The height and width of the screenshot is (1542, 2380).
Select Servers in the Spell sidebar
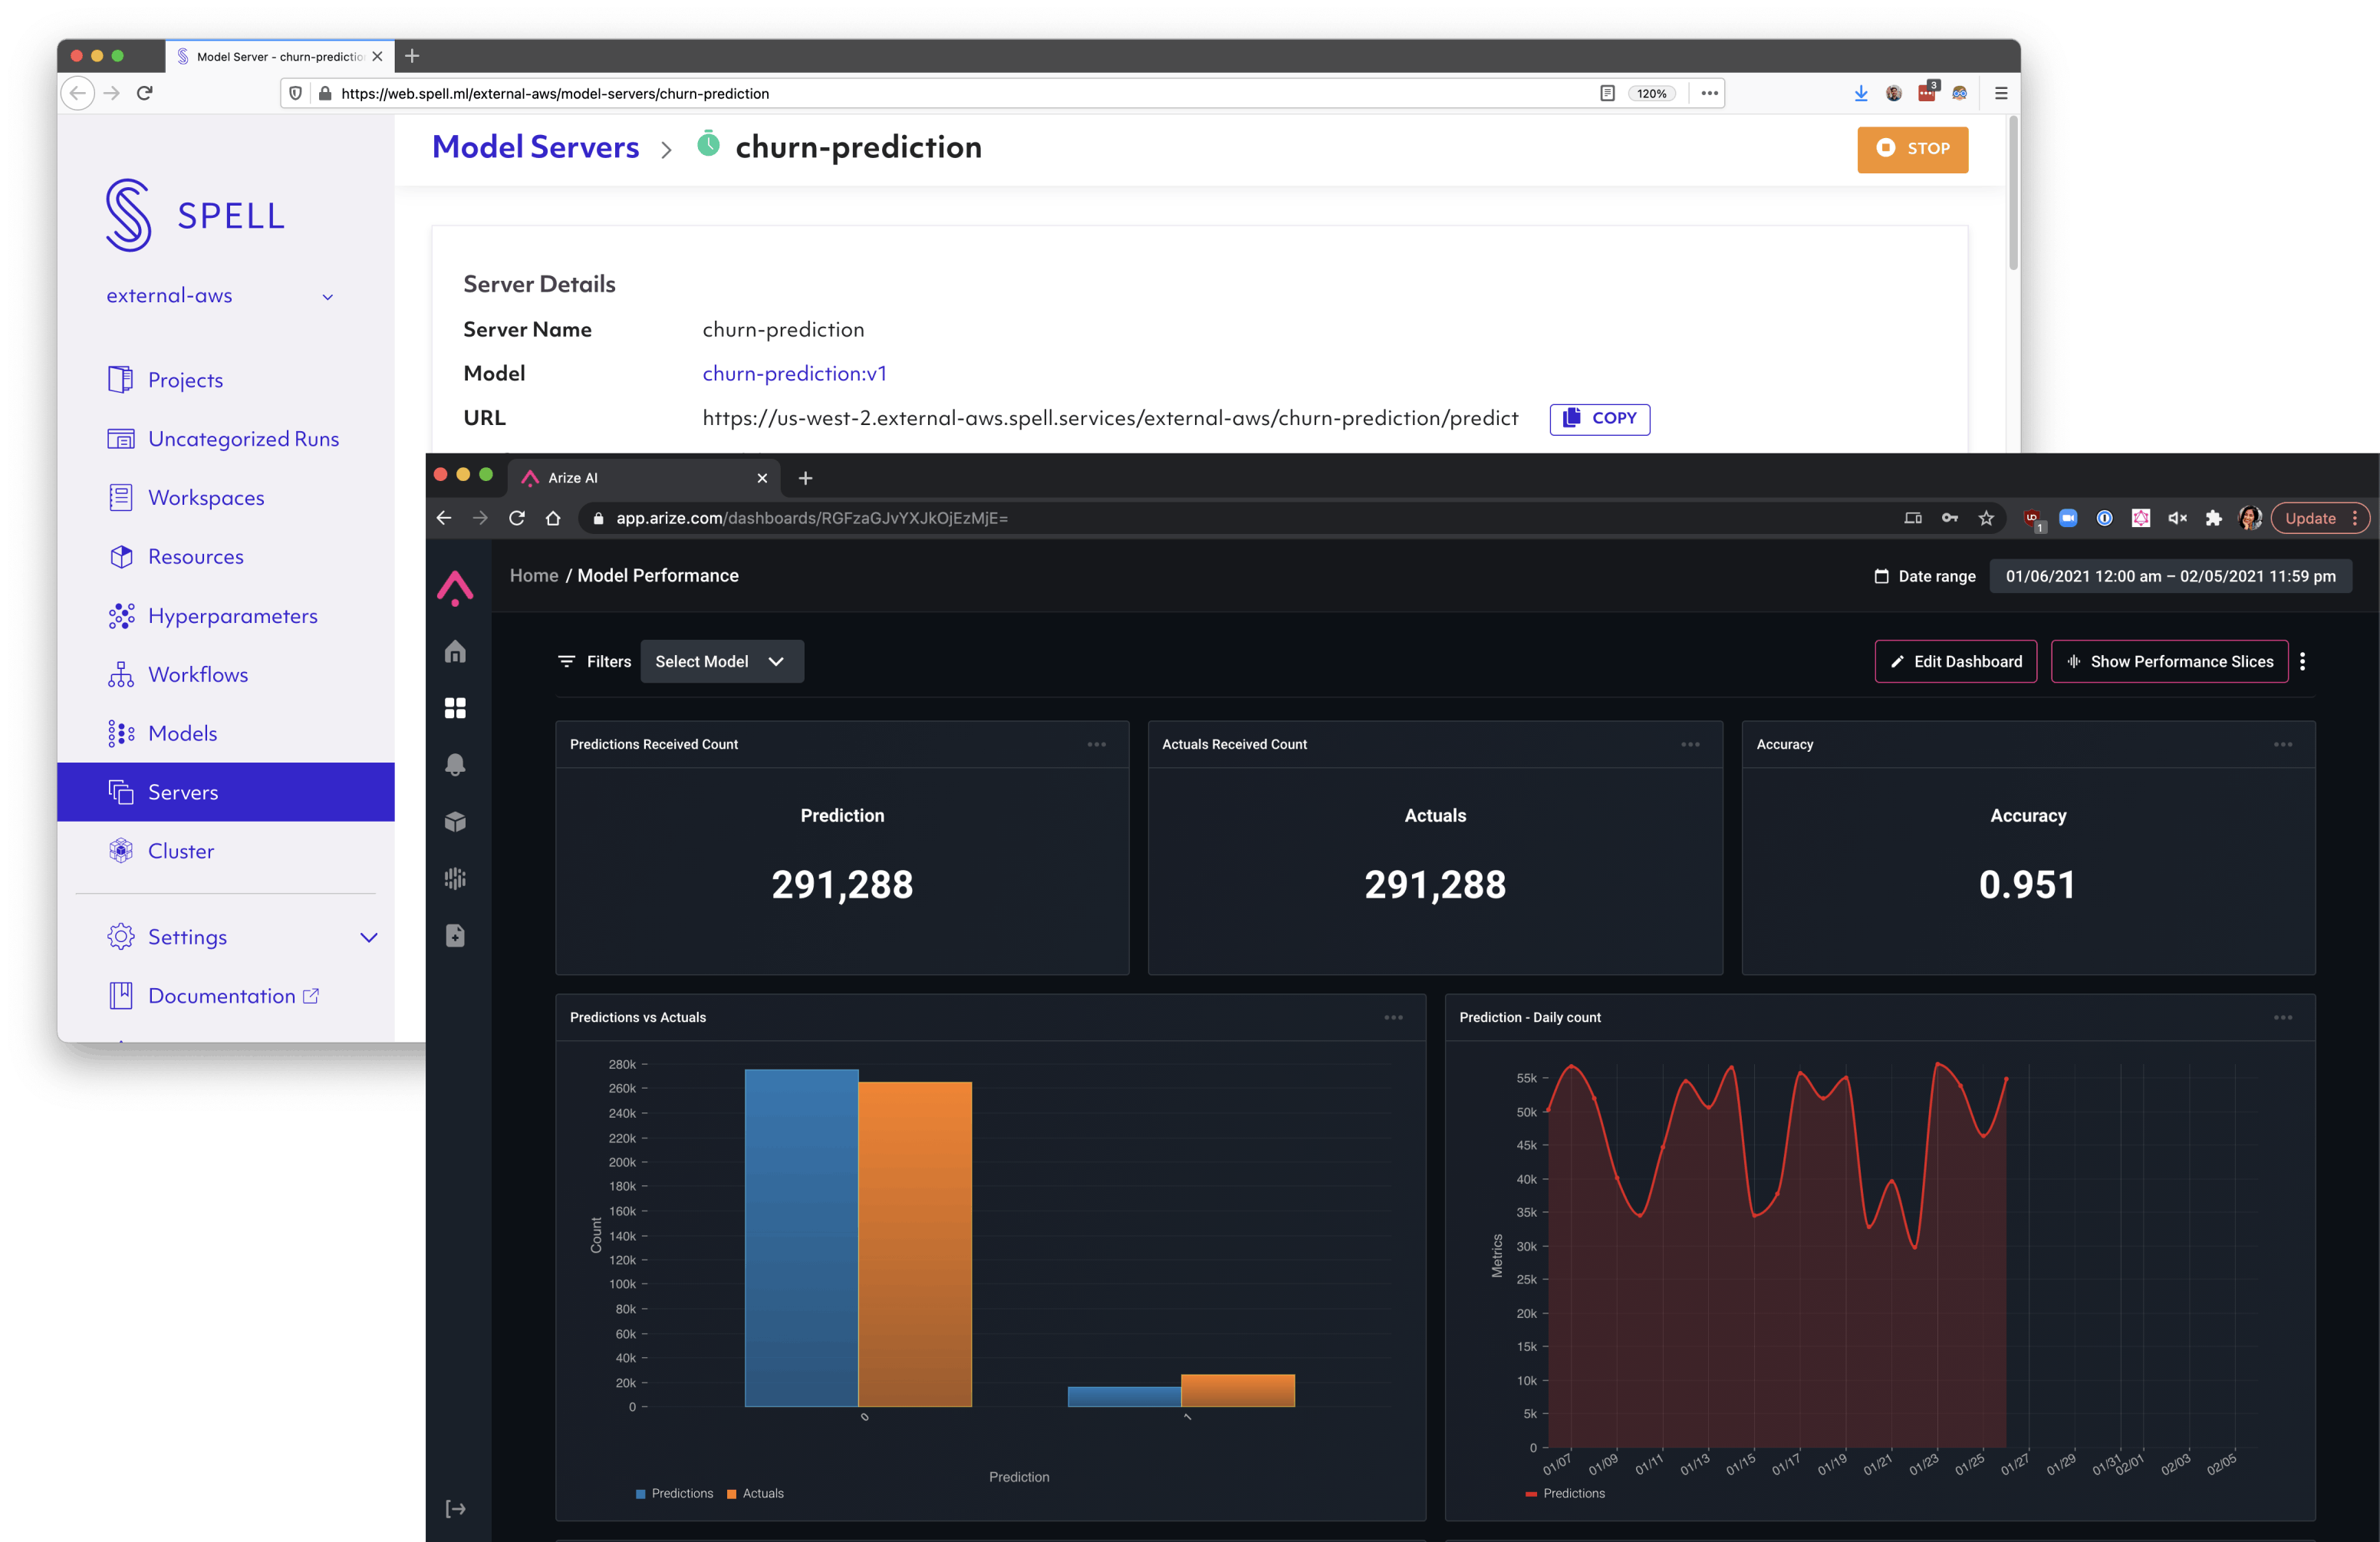(x=226, y=792)
